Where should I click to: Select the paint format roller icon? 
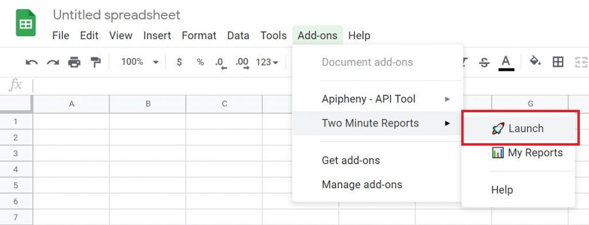click(96, 62)
